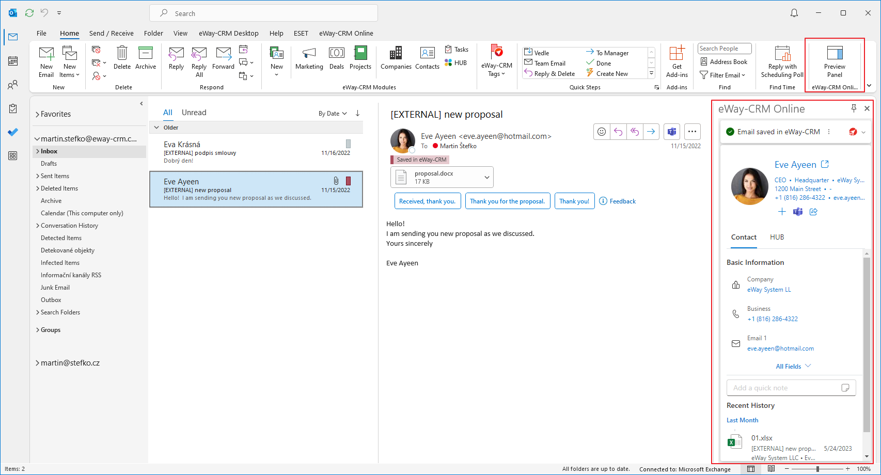Switch to the eWay-CRM Online tab

(x=346, y=33)
